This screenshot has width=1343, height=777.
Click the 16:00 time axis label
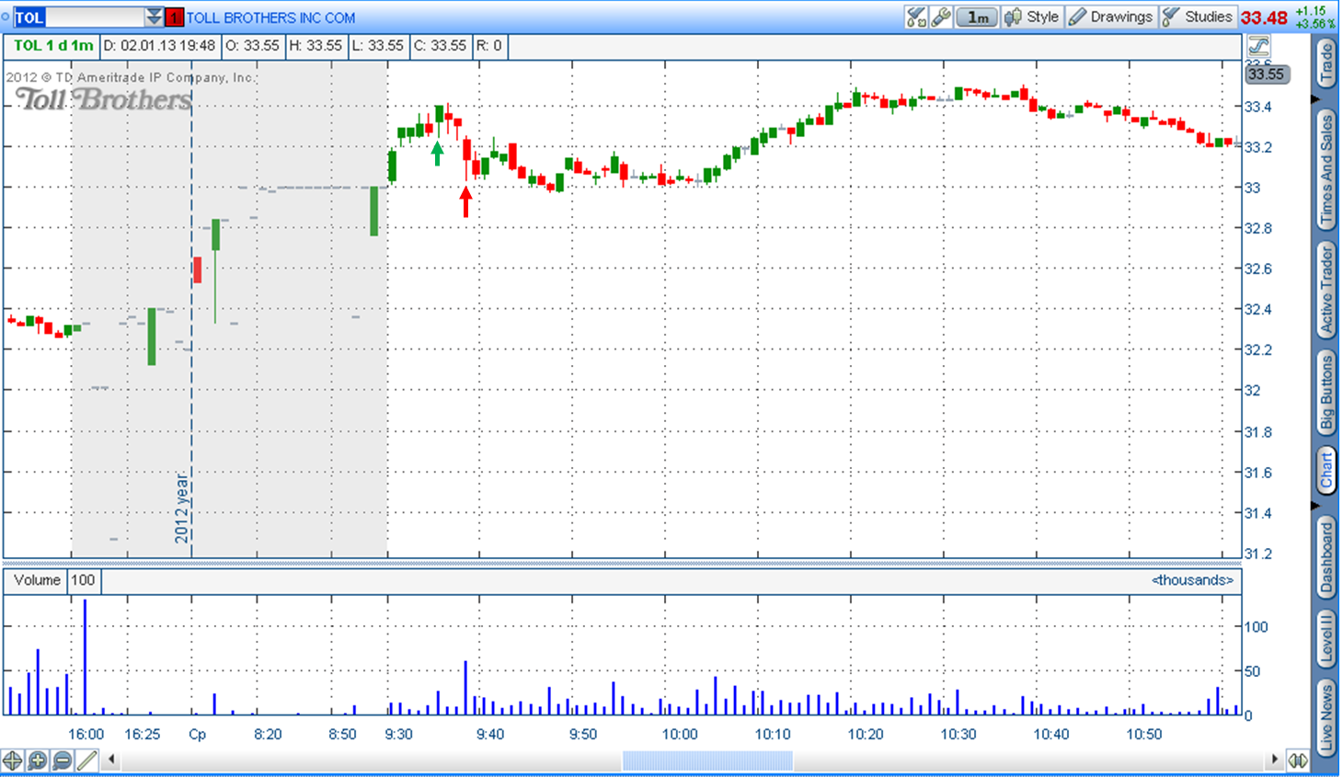[x=86, y=735]
